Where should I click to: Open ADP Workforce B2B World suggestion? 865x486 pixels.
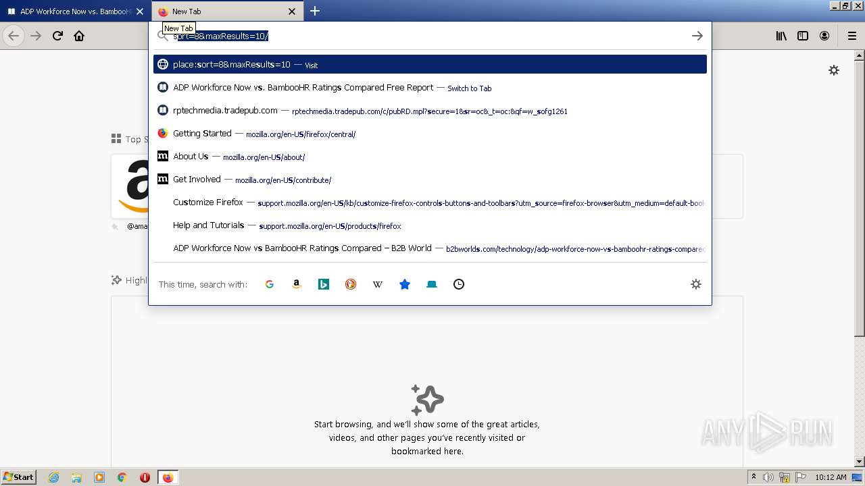430,248
